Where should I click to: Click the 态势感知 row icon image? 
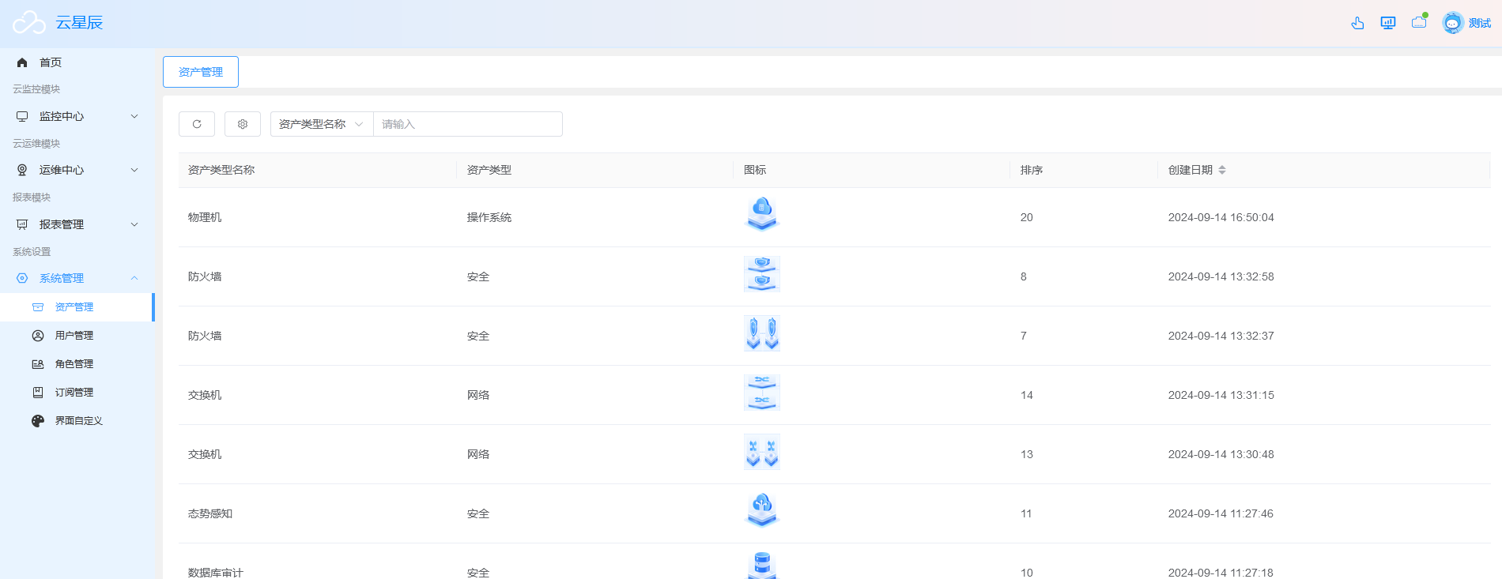(x=762, y=511)
